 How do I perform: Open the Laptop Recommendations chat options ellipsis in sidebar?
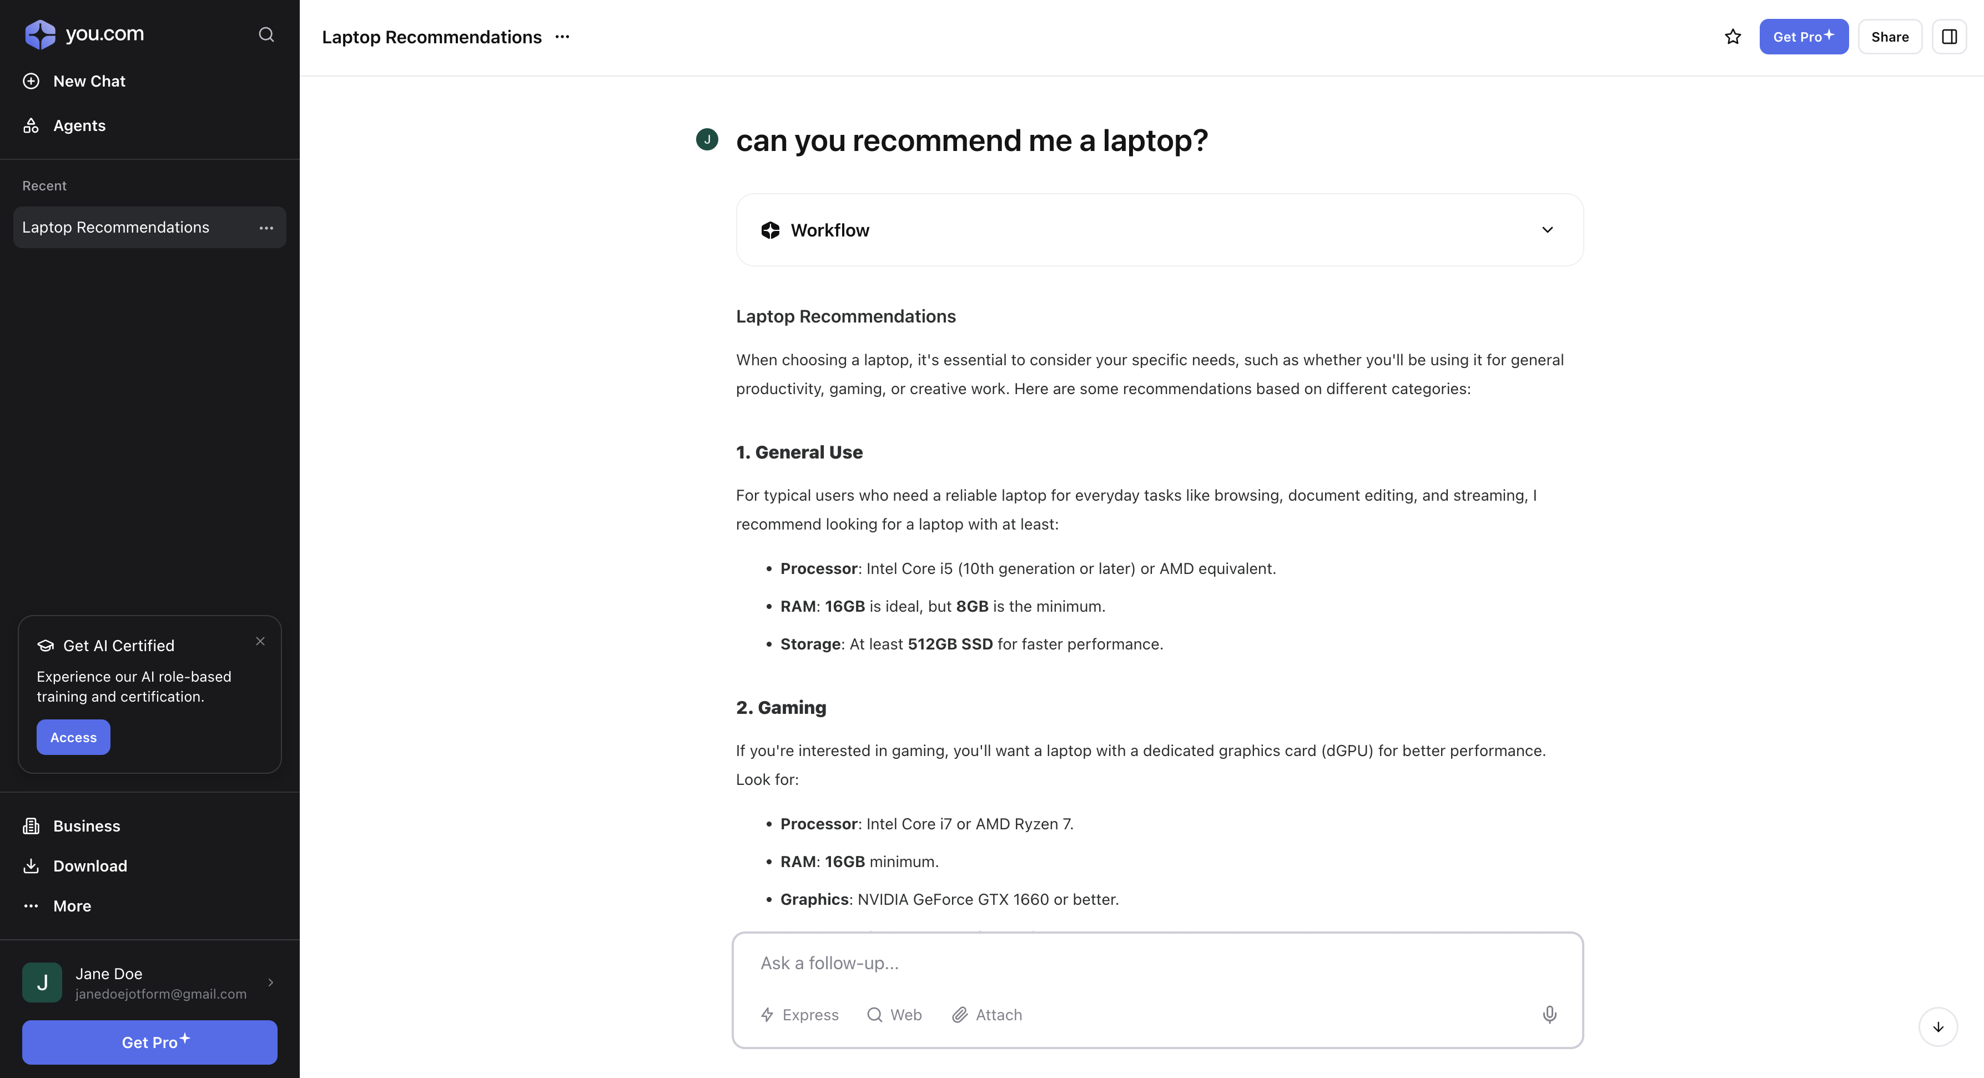click(266, 228)
